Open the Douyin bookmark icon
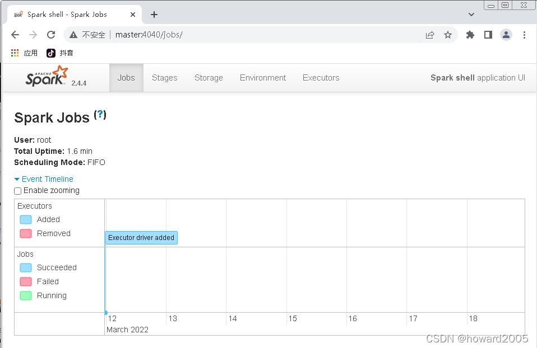Image resolution: width=537 pixels, height=348 pixels. pyautogui.click(x=51, y=53)
